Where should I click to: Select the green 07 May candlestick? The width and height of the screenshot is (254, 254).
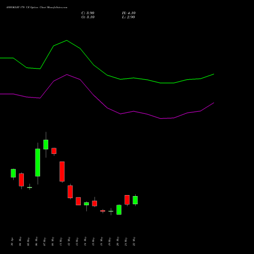46,144
